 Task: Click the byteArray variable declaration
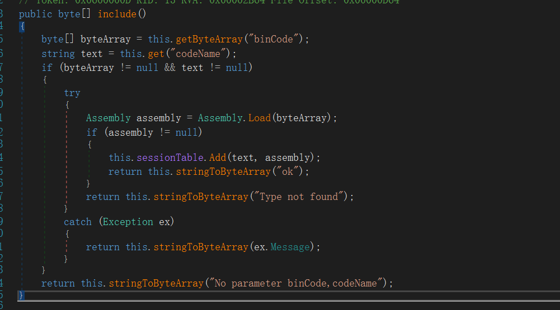(105, 39)
